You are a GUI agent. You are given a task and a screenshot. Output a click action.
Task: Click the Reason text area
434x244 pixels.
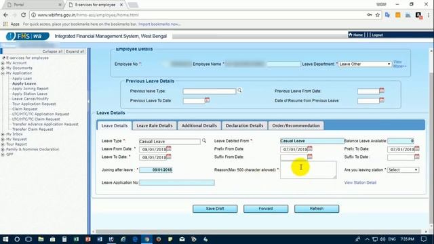[309, 170]
